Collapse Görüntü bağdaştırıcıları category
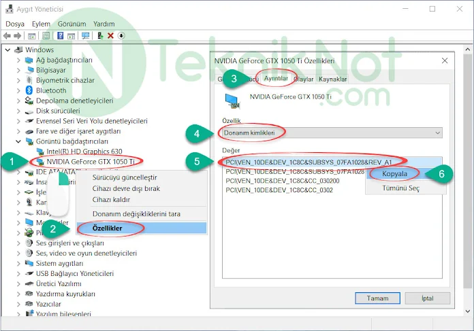Image resolution: width=474 pixels, height=331 pixels. click(x=18, y=141)
